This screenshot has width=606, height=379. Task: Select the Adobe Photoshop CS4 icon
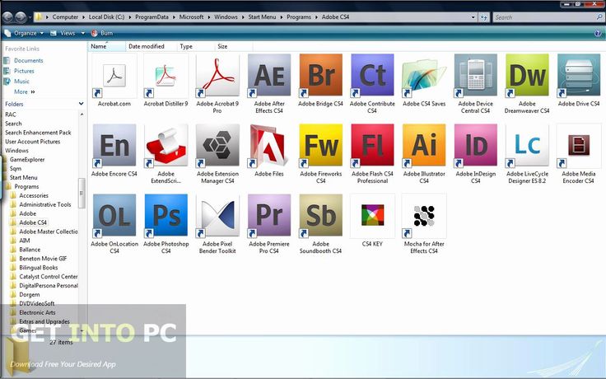tap(165, 216)
